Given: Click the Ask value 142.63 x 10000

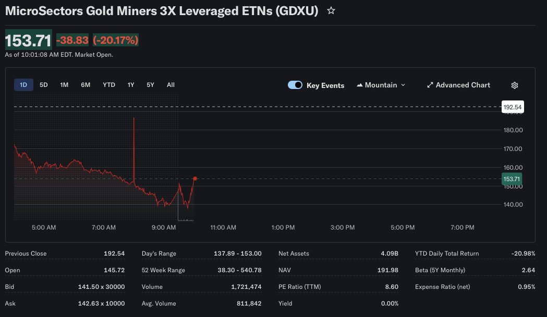Looking at the screenshot, I should point(101,303).
